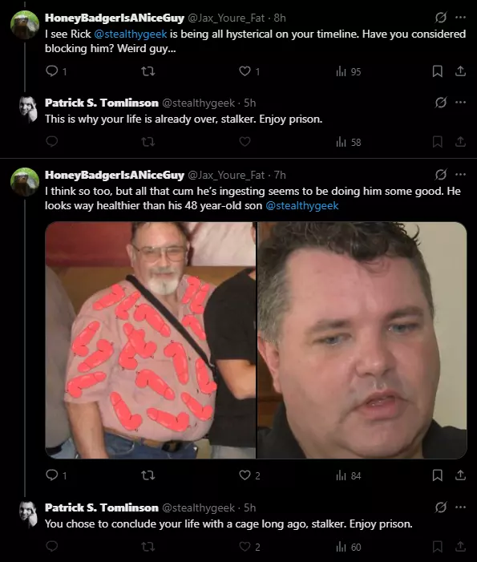Image resolution: width=477 pixels, height=562 pixels.
Task: Open right close-up face photo
Action: point(362,340)
